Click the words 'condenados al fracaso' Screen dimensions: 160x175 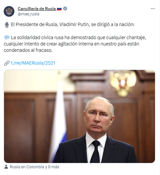(28, 50)
